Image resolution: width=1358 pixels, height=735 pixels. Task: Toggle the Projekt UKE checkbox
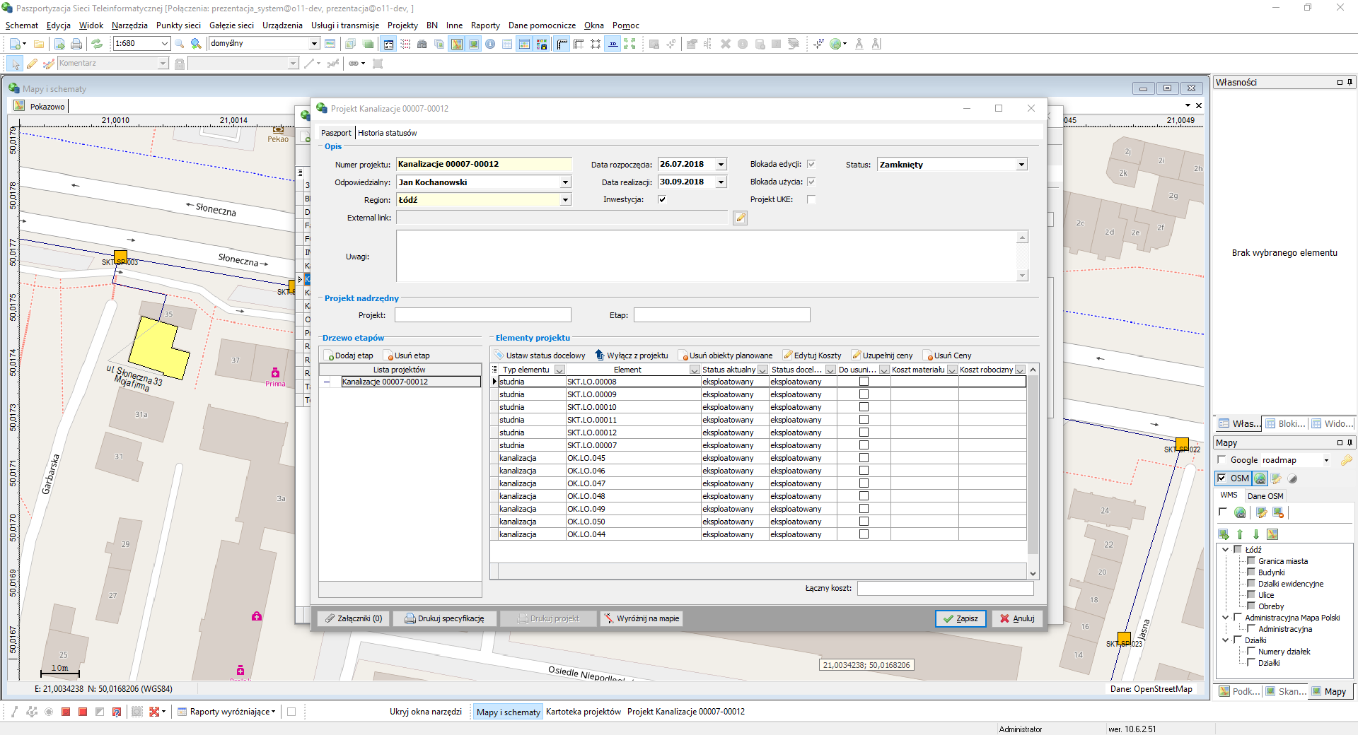coord(811,199)
